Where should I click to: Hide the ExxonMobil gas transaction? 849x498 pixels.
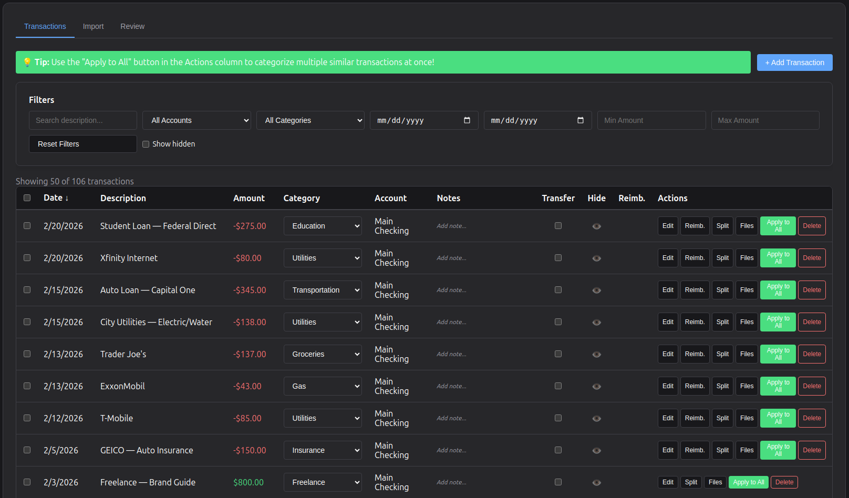(x=596, y=386)
